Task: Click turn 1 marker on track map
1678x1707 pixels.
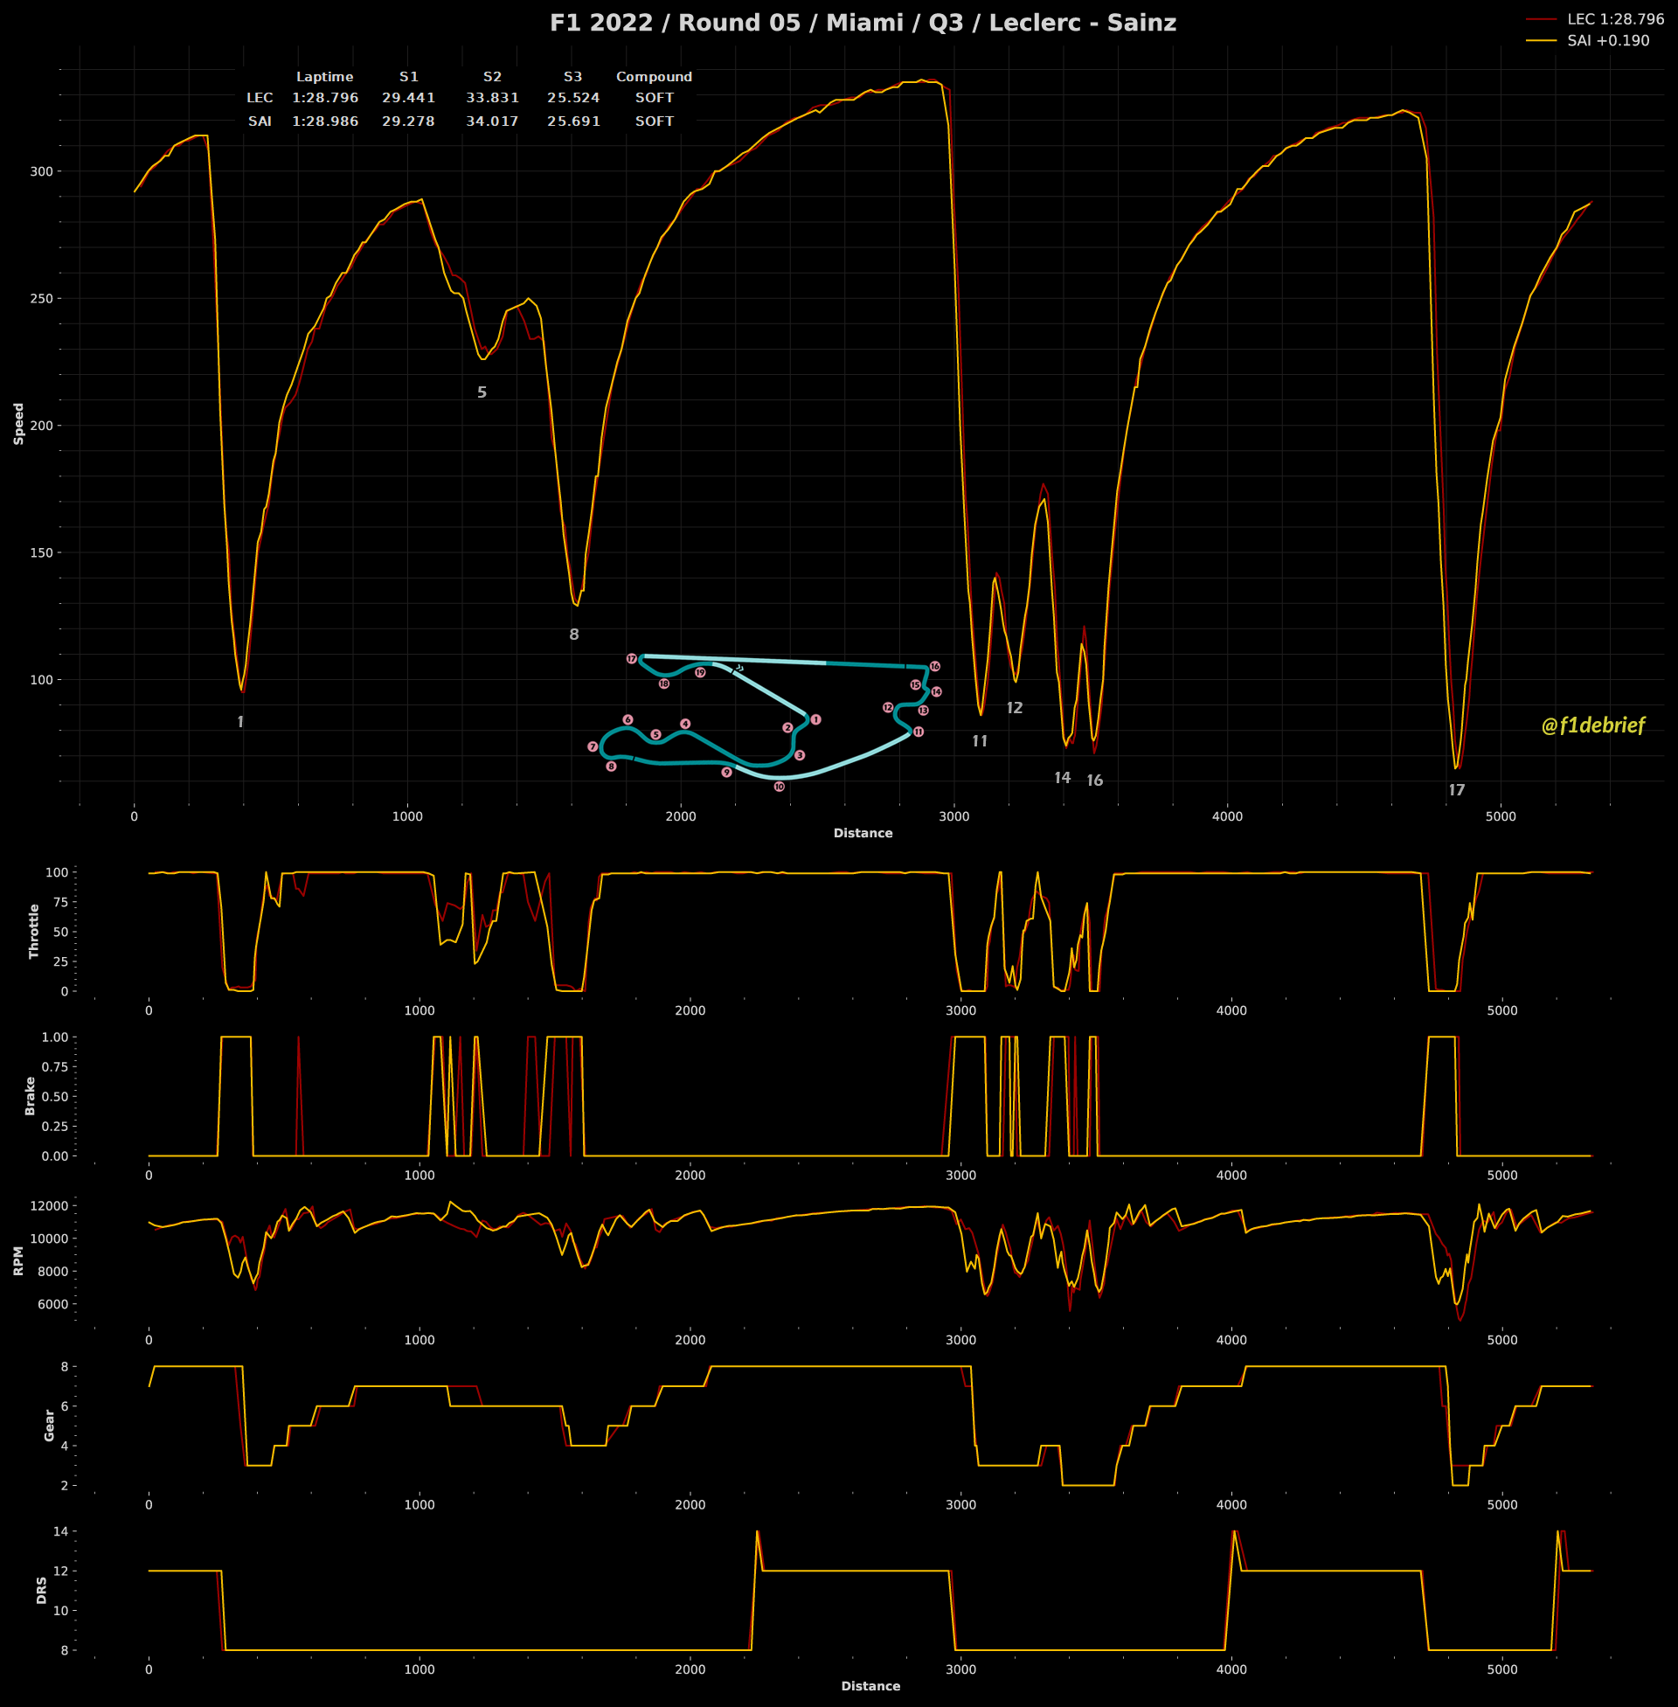Action: [816, 720]
